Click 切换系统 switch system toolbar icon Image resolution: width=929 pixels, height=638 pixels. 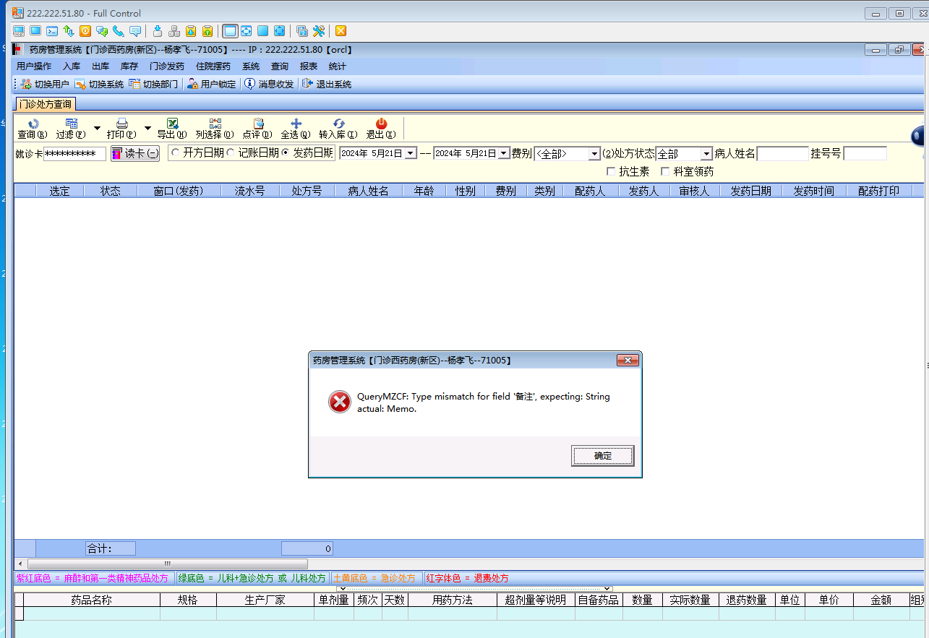(80, 84)
